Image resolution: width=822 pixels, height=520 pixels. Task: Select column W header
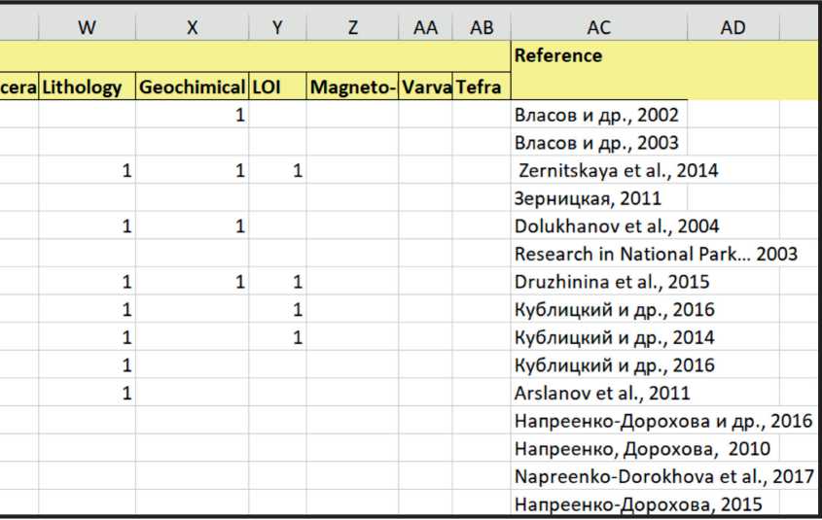[x=87, y=28]
